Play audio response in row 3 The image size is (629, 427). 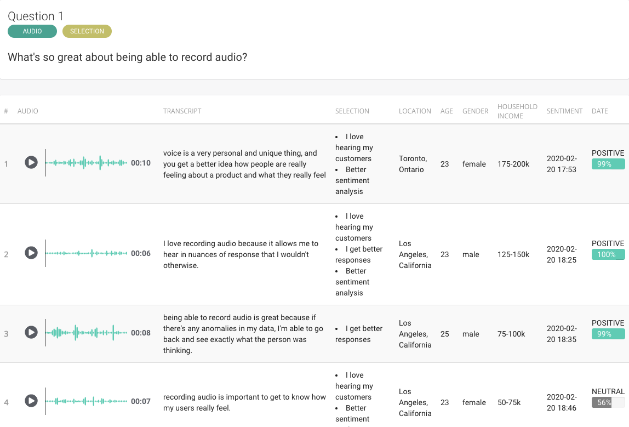coord(31,332)
